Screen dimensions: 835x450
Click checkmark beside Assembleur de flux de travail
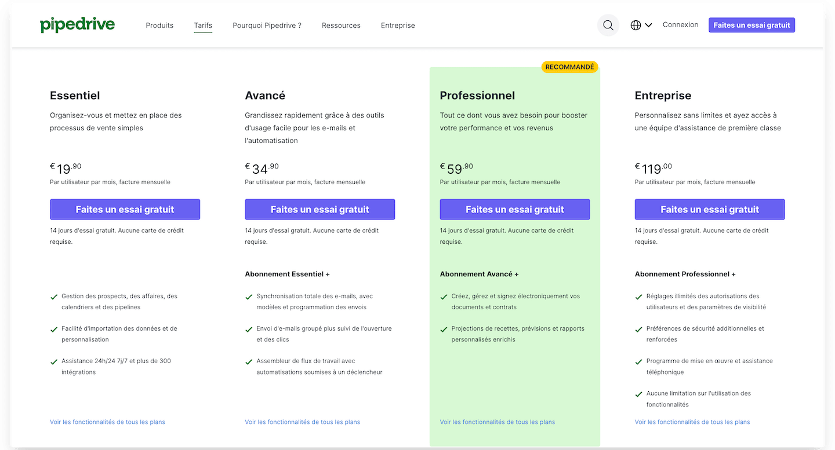[249, 361]
